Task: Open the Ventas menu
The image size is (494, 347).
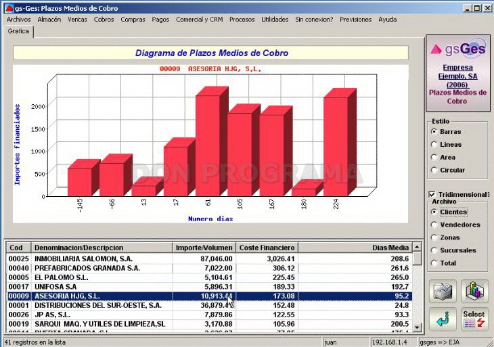Action: [77, 19]
